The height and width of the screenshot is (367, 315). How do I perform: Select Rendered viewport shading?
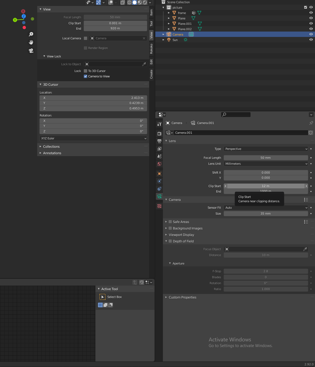click(x=145, y=2)
